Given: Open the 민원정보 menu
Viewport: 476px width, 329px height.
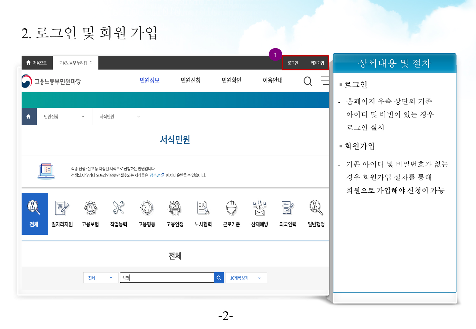Looking at the screenshot, I should click(150, 81).
